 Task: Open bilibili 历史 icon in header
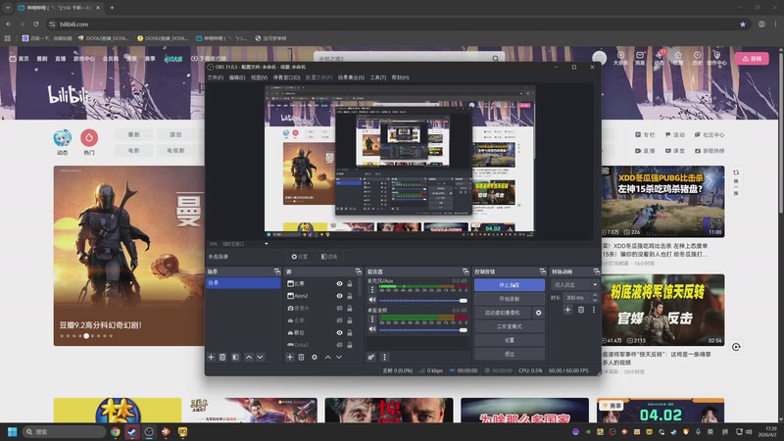[x=697, y=58]
